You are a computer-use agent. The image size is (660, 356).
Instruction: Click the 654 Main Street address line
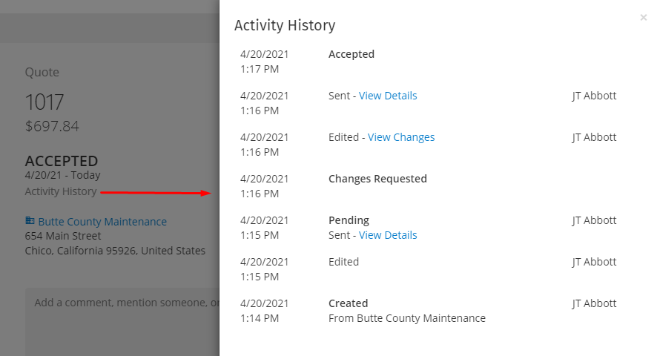coord(63,236)
